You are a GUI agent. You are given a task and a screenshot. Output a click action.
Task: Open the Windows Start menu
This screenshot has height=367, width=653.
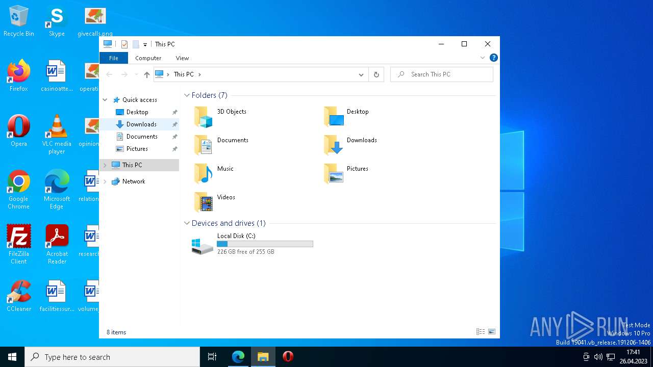click(x=12, y=357)
